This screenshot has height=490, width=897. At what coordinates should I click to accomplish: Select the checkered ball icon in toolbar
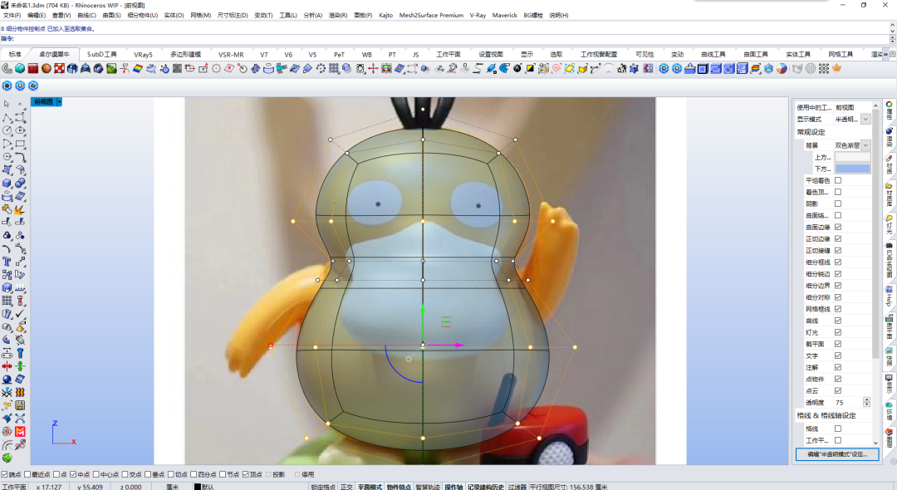[x=59, y=69]
